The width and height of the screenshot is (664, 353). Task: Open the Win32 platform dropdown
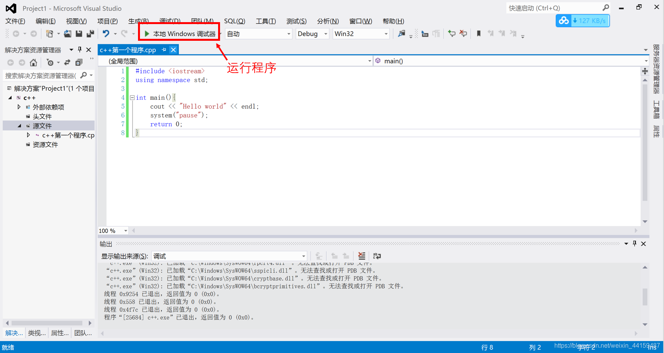tap(361, 34)
